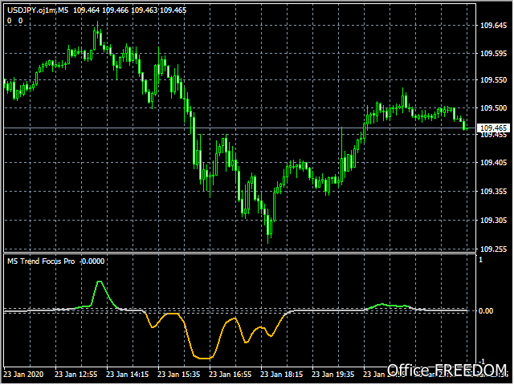Click the horizontal bid price line
This screenshot has height=385, width=514.
coord(240,128)
